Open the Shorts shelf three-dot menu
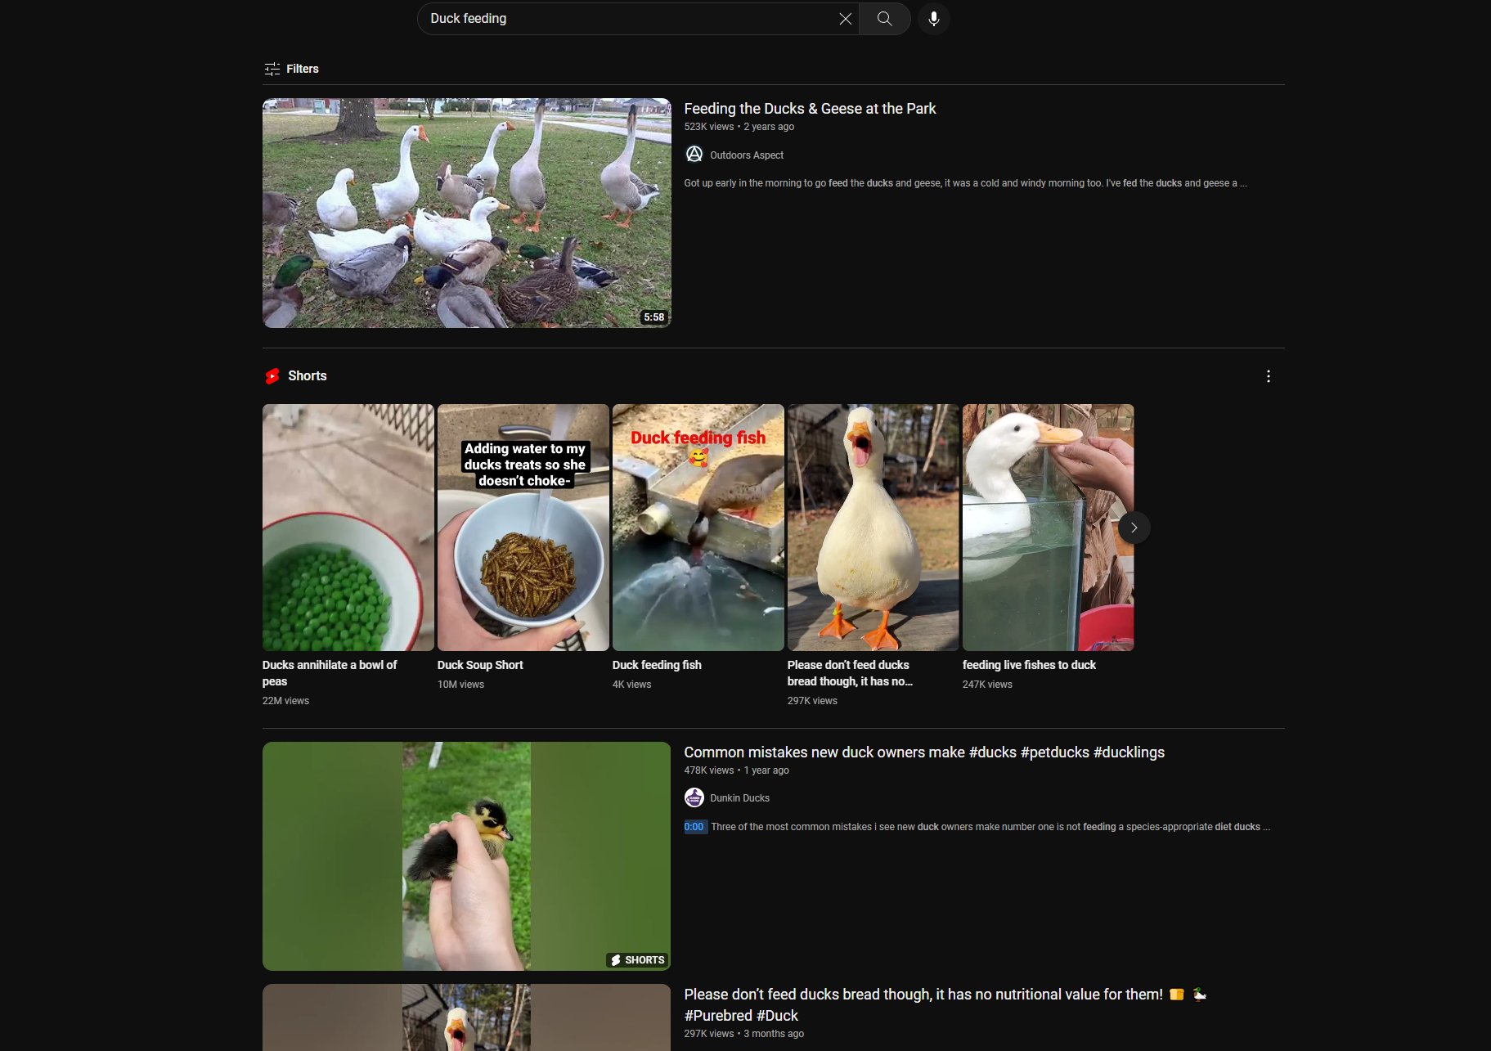 pyautogui.click(x=1268, y=376)
